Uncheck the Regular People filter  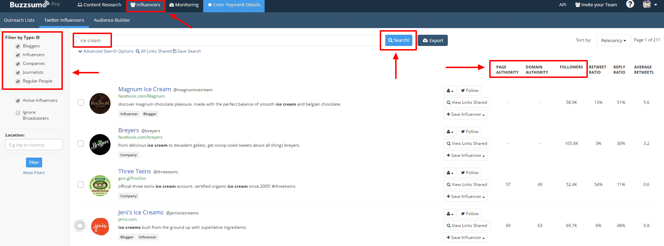click(x=18, y=81)
